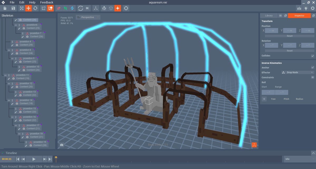Click the blue diagonal flip arrows icon

72,8
